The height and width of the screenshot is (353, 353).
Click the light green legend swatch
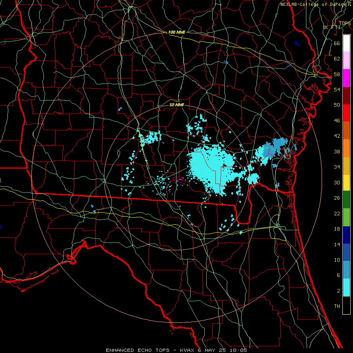[346, 217]
